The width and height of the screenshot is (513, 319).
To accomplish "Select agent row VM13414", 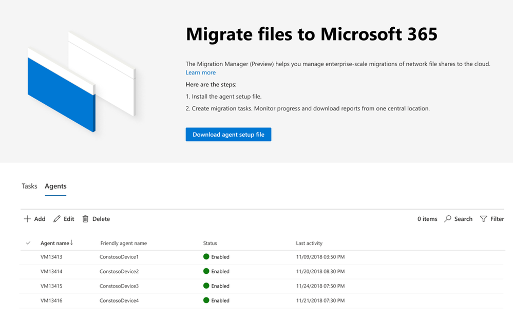I will point(51,271).
